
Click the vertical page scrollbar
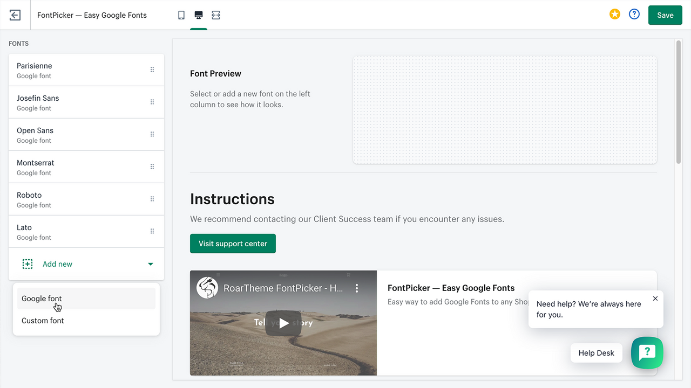[x=679, y=101]
